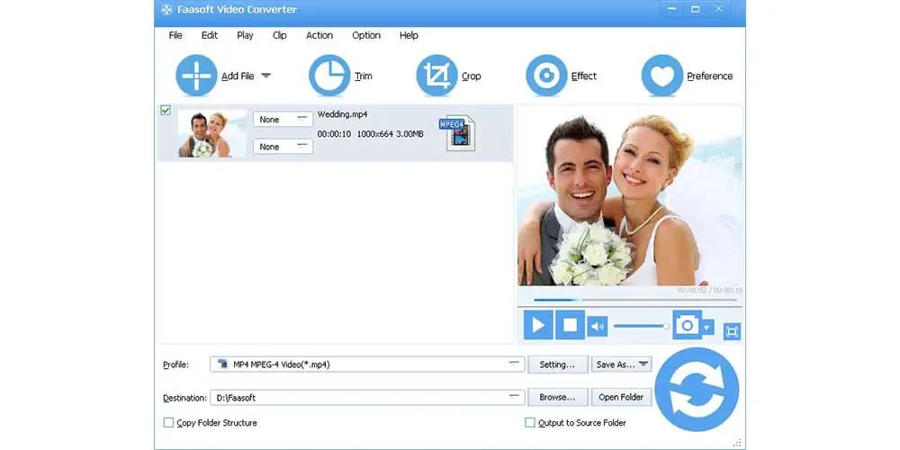Open the Action menu
The image size is (900, 450).
point(319,35)
